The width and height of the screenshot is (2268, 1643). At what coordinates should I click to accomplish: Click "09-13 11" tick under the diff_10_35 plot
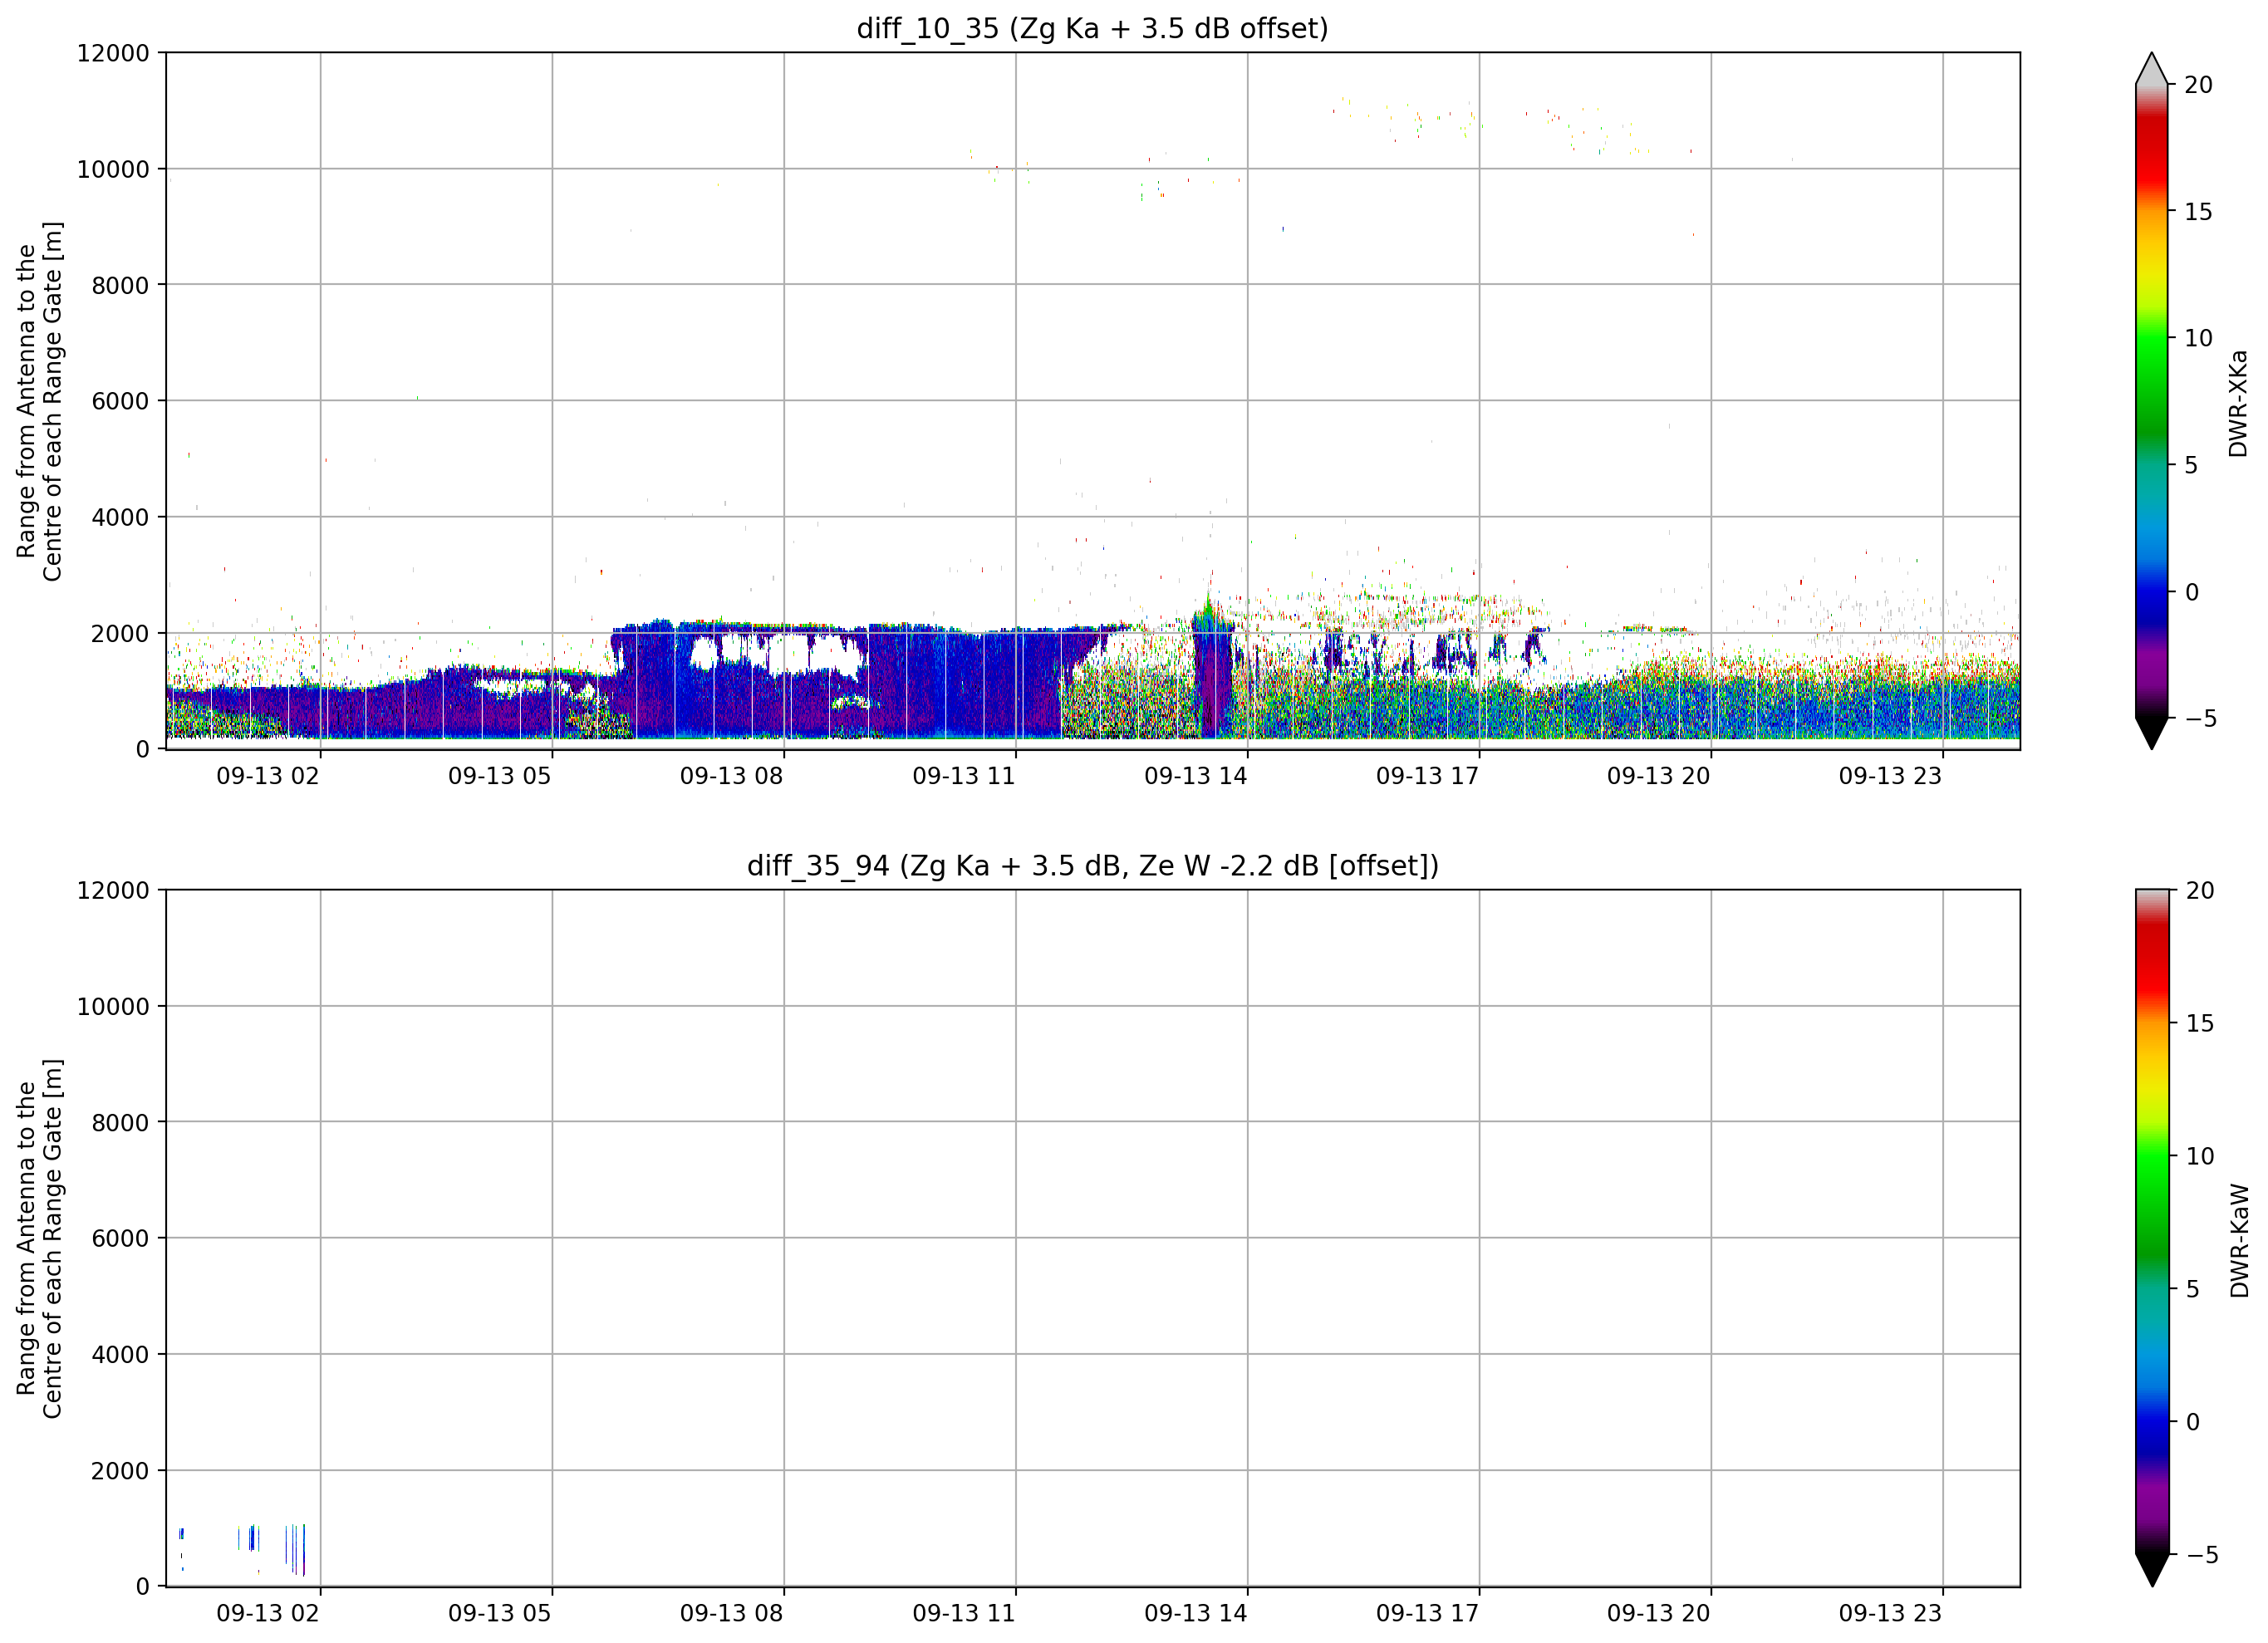(x=964, y=776)
